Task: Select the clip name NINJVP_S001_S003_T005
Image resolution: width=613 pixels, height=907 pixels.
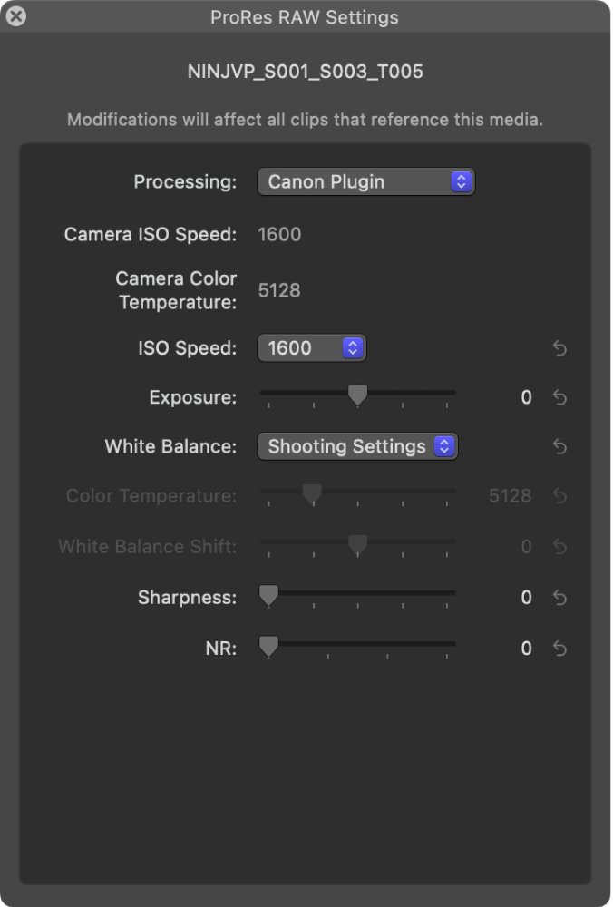Action: click(x=306, y=71)
